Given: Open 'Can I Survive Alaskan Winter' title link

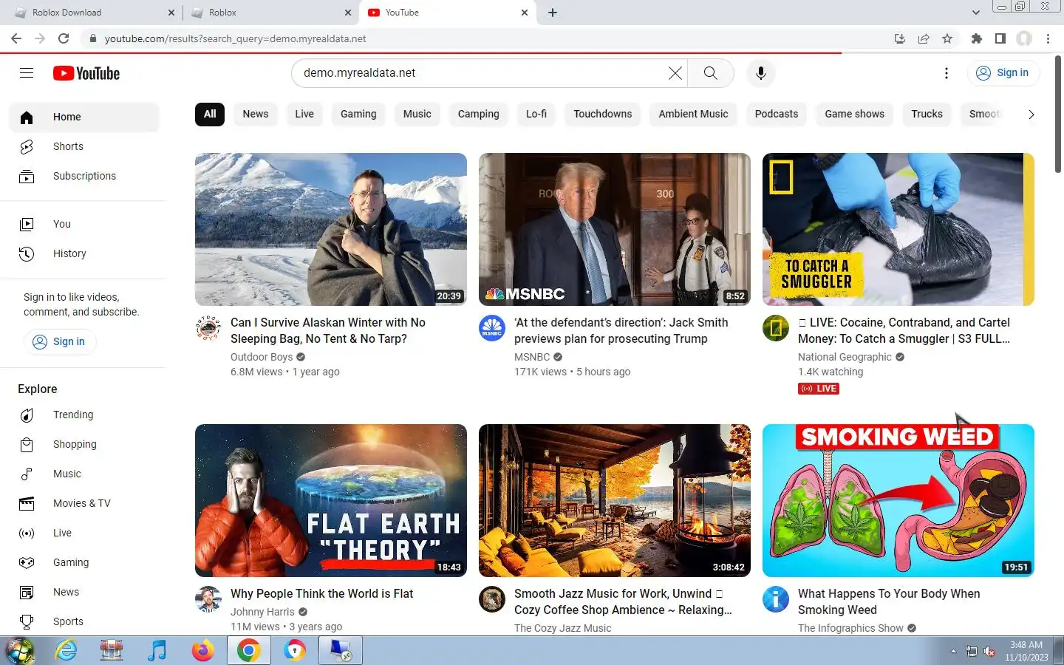Looking at the screenshot, I should coord(328,330).
